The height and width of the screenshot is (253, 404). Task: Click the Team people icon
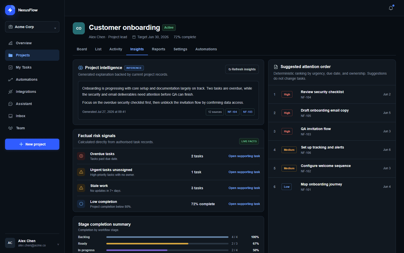[10, 128]
